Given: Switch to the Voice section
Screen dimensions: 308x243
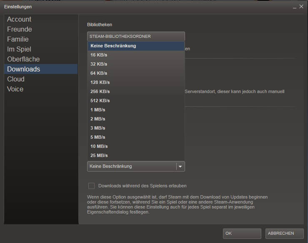Looking at the screenshot, I should pyautogui.click(x=41, y=89).
